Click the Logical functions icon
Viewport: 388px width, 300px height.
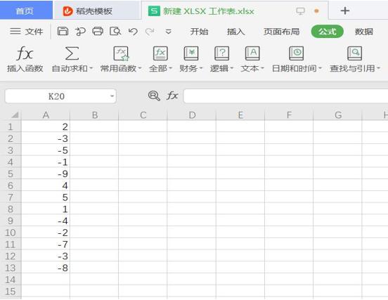coord(221,53)
